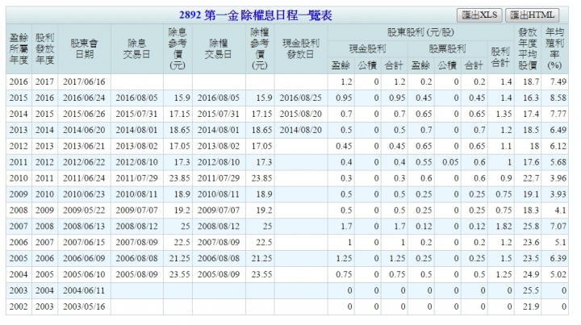Click the yield value 7.49
The width and height of the screenshot is (581, 325).
[558, 81]
